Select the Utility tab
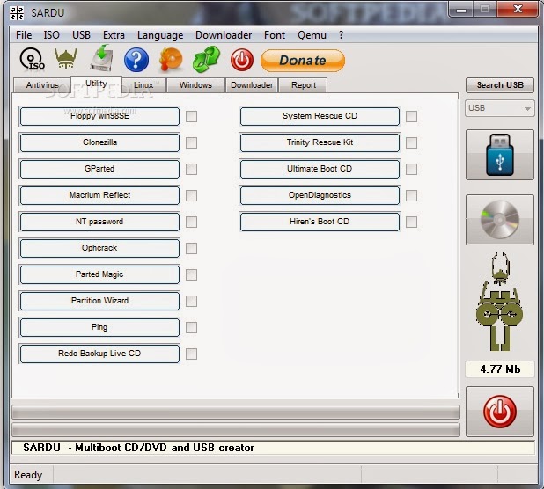The width and height of the screenshot is (544, 489). click(x=96, y=84)
